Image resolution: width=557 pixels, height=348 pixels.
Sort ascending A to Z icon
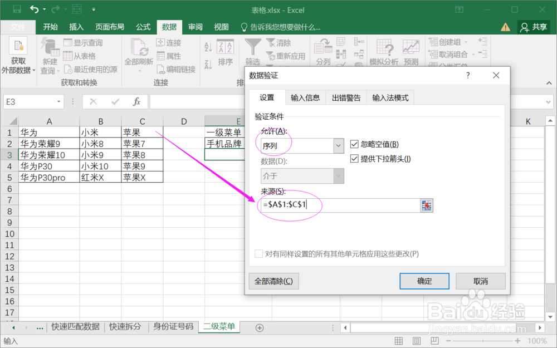tap(208, 47)
